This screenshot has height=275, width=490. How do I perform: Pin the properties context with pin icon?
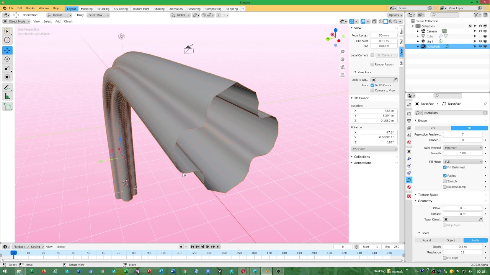point(485,104)
